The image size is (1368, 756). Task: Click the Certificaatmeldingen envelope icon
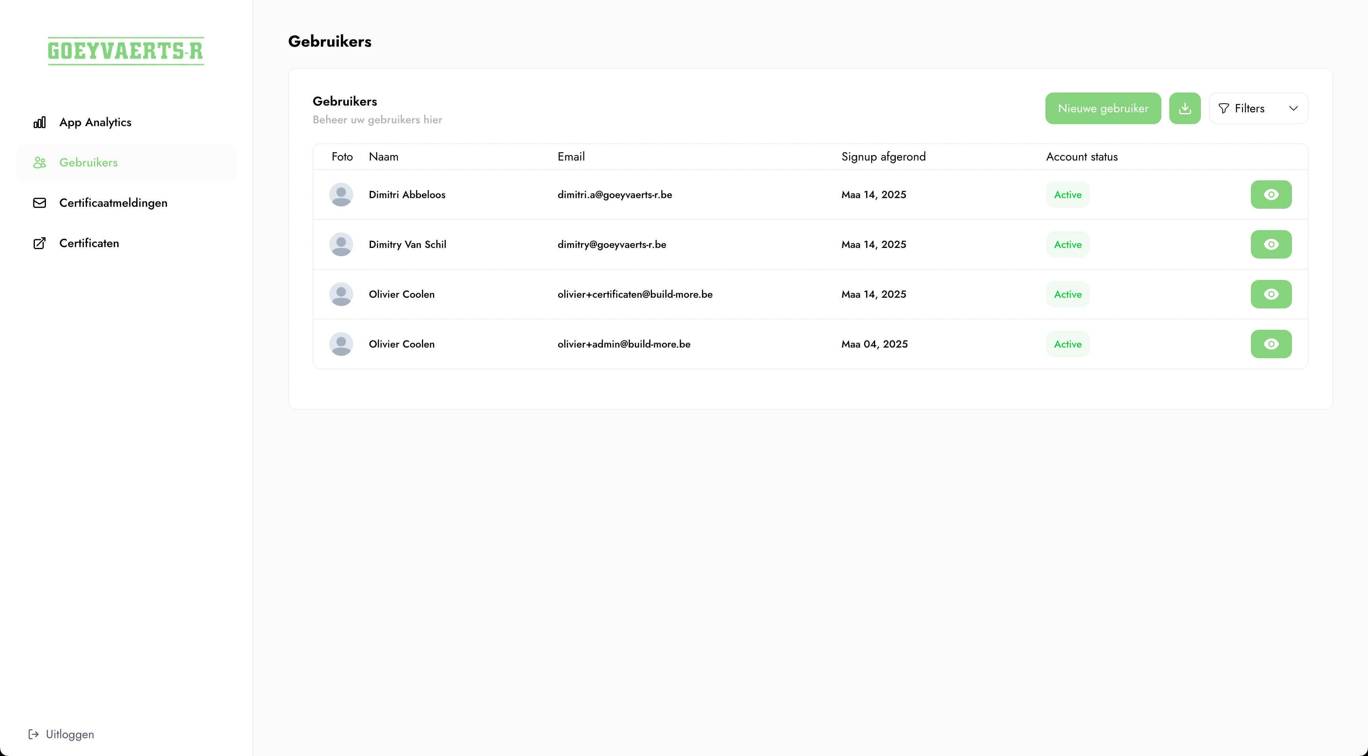39,203
